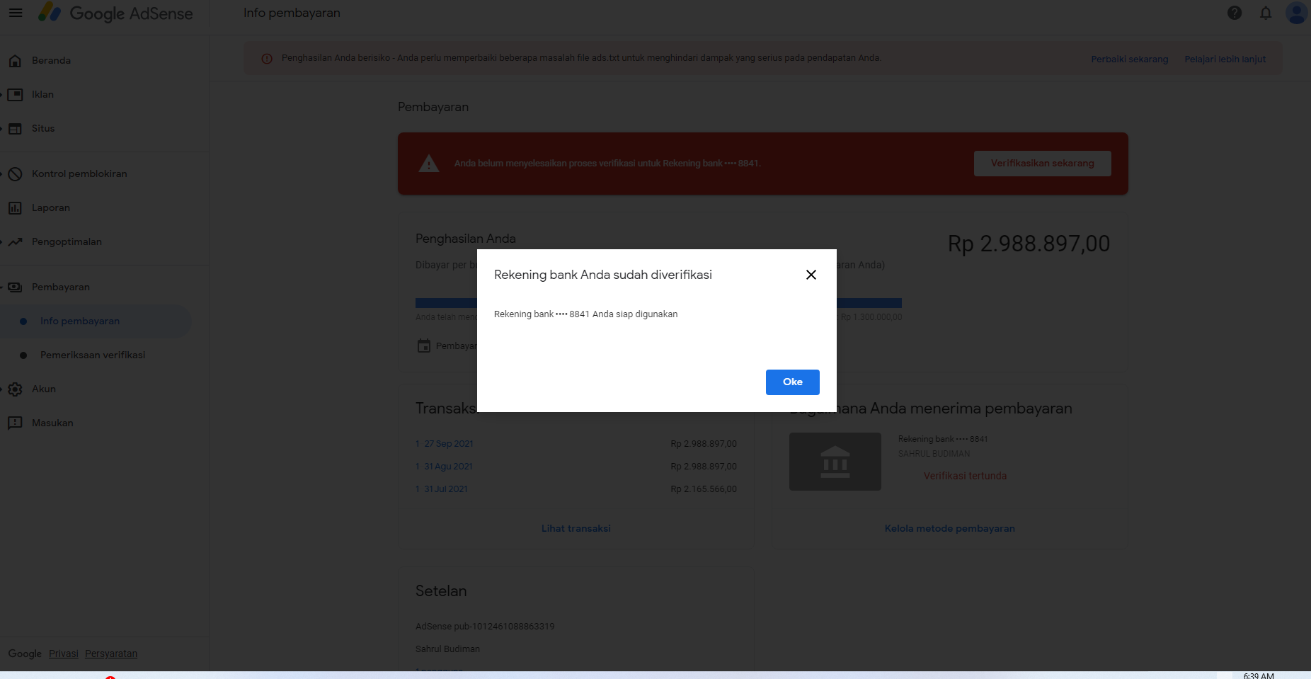Open the 27 Sep 2021 transaction
This screenshot has height=679, width=1311.
(449, 444)
